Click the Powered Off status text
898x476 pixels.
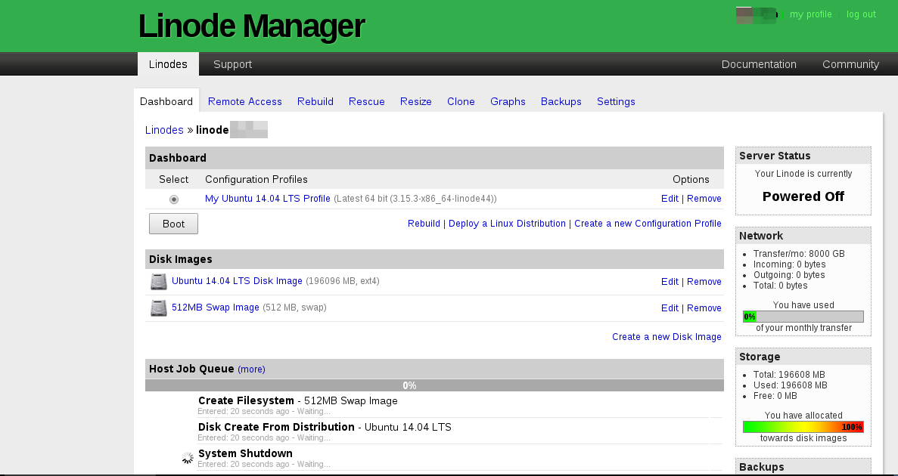(x=803, y=196)
